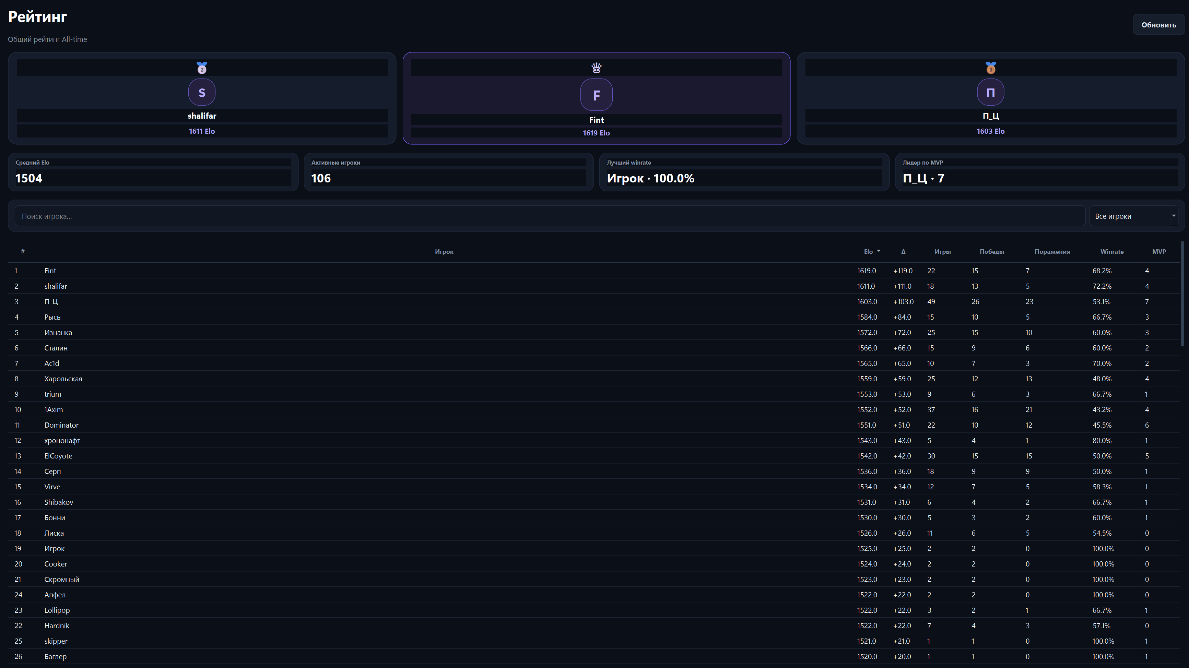Click player Рысь in the table
Viewport: 1189px width, 668px height.
pos(52,318)
